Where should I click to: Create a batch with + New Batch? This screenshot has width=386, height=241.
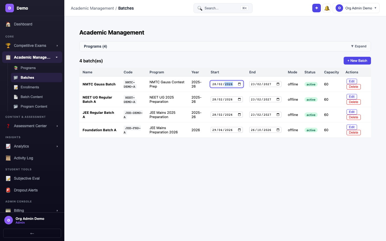coord(357,61)
